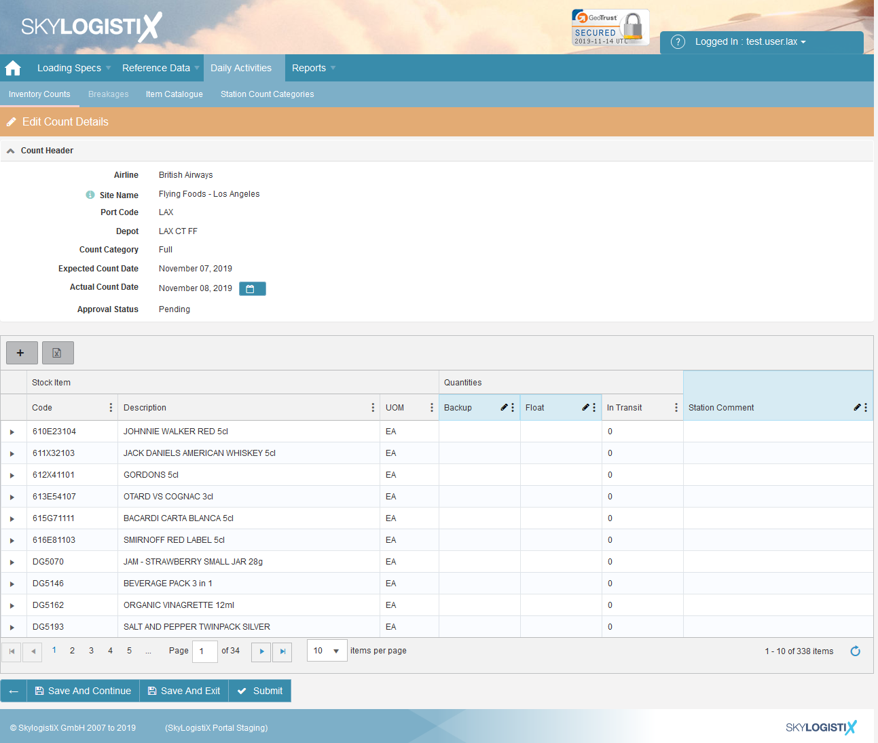The height and width of the screenshot is (743, 878).
Task: Open the items per page dropdown
Action: click(327, 651)
